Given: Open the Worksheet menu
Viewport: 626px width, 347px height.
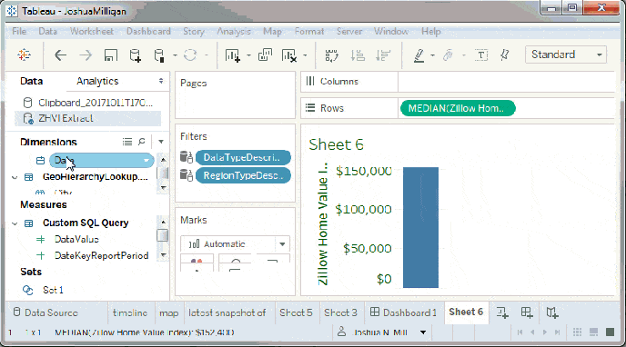Looking at the screenshot, I should (91, 31).
